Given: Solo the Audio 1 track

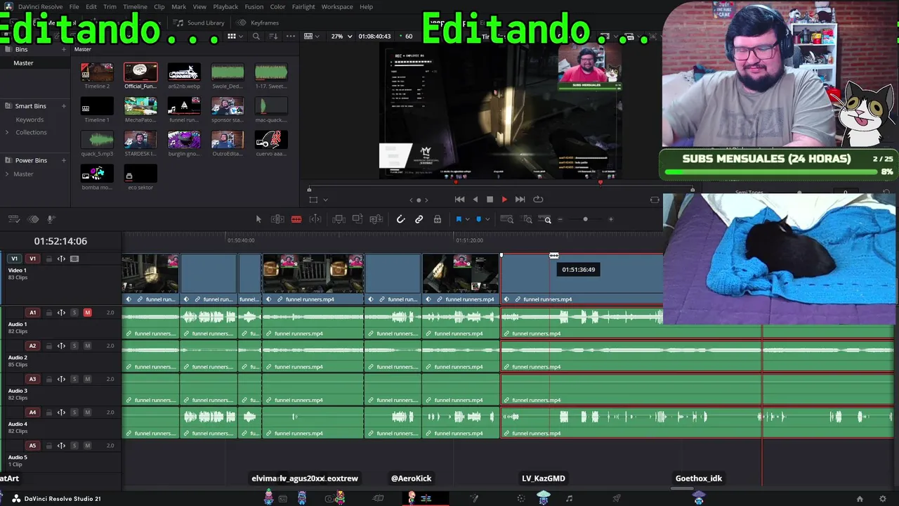Looking at the screenshot, I should [x=74, y=313].
